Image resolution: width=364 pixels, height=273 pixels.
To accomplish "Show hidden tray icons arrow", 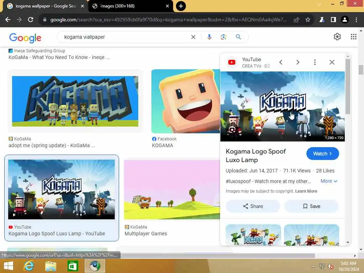I will point(313,266).
